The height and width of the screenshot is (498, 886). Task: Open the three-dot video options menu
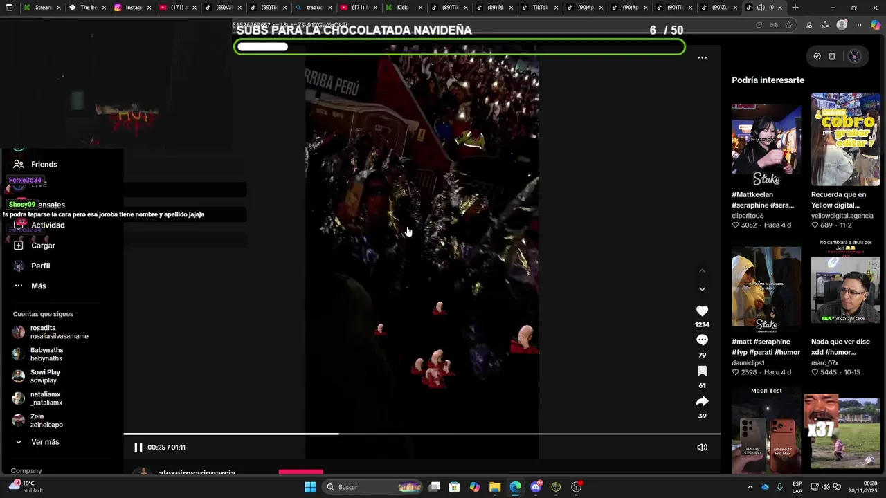(x=702, y=58)
